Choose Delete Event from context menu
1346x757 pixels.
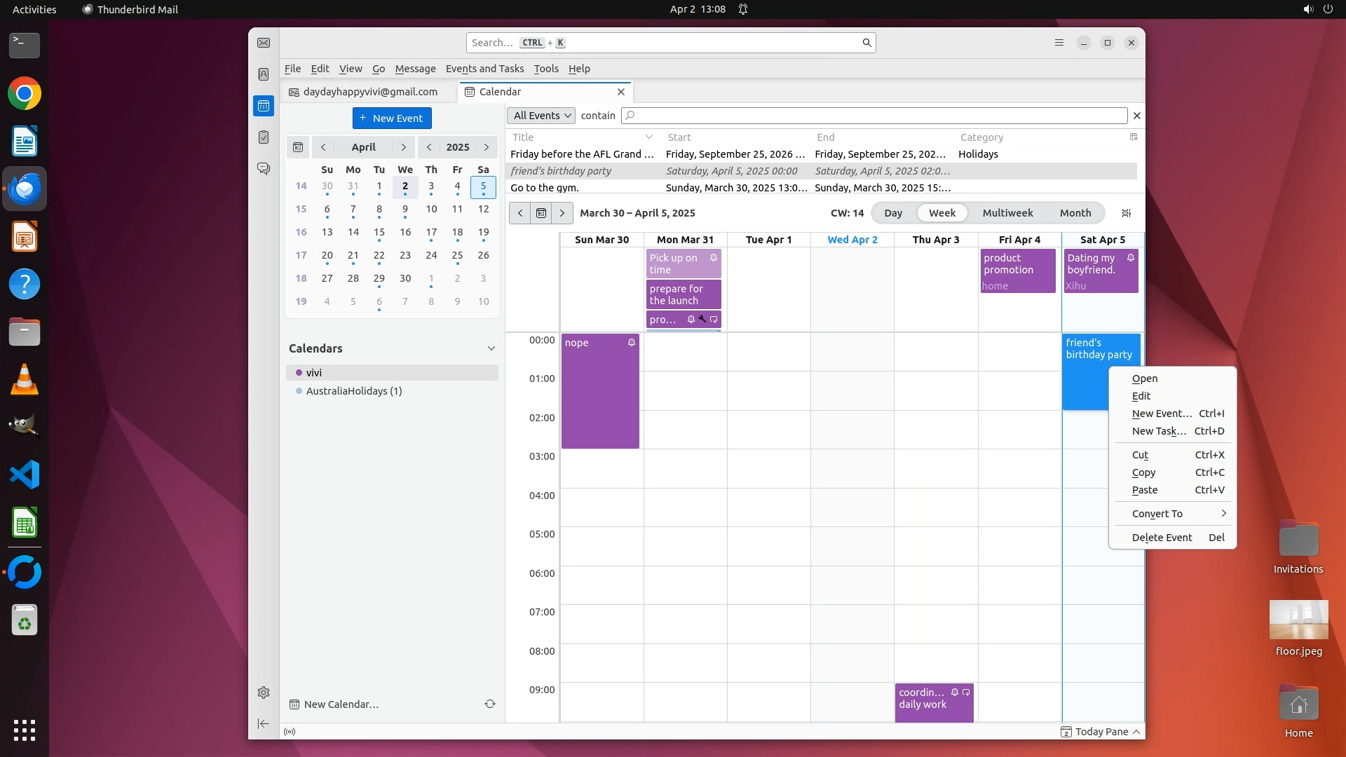coord(1162,538)
